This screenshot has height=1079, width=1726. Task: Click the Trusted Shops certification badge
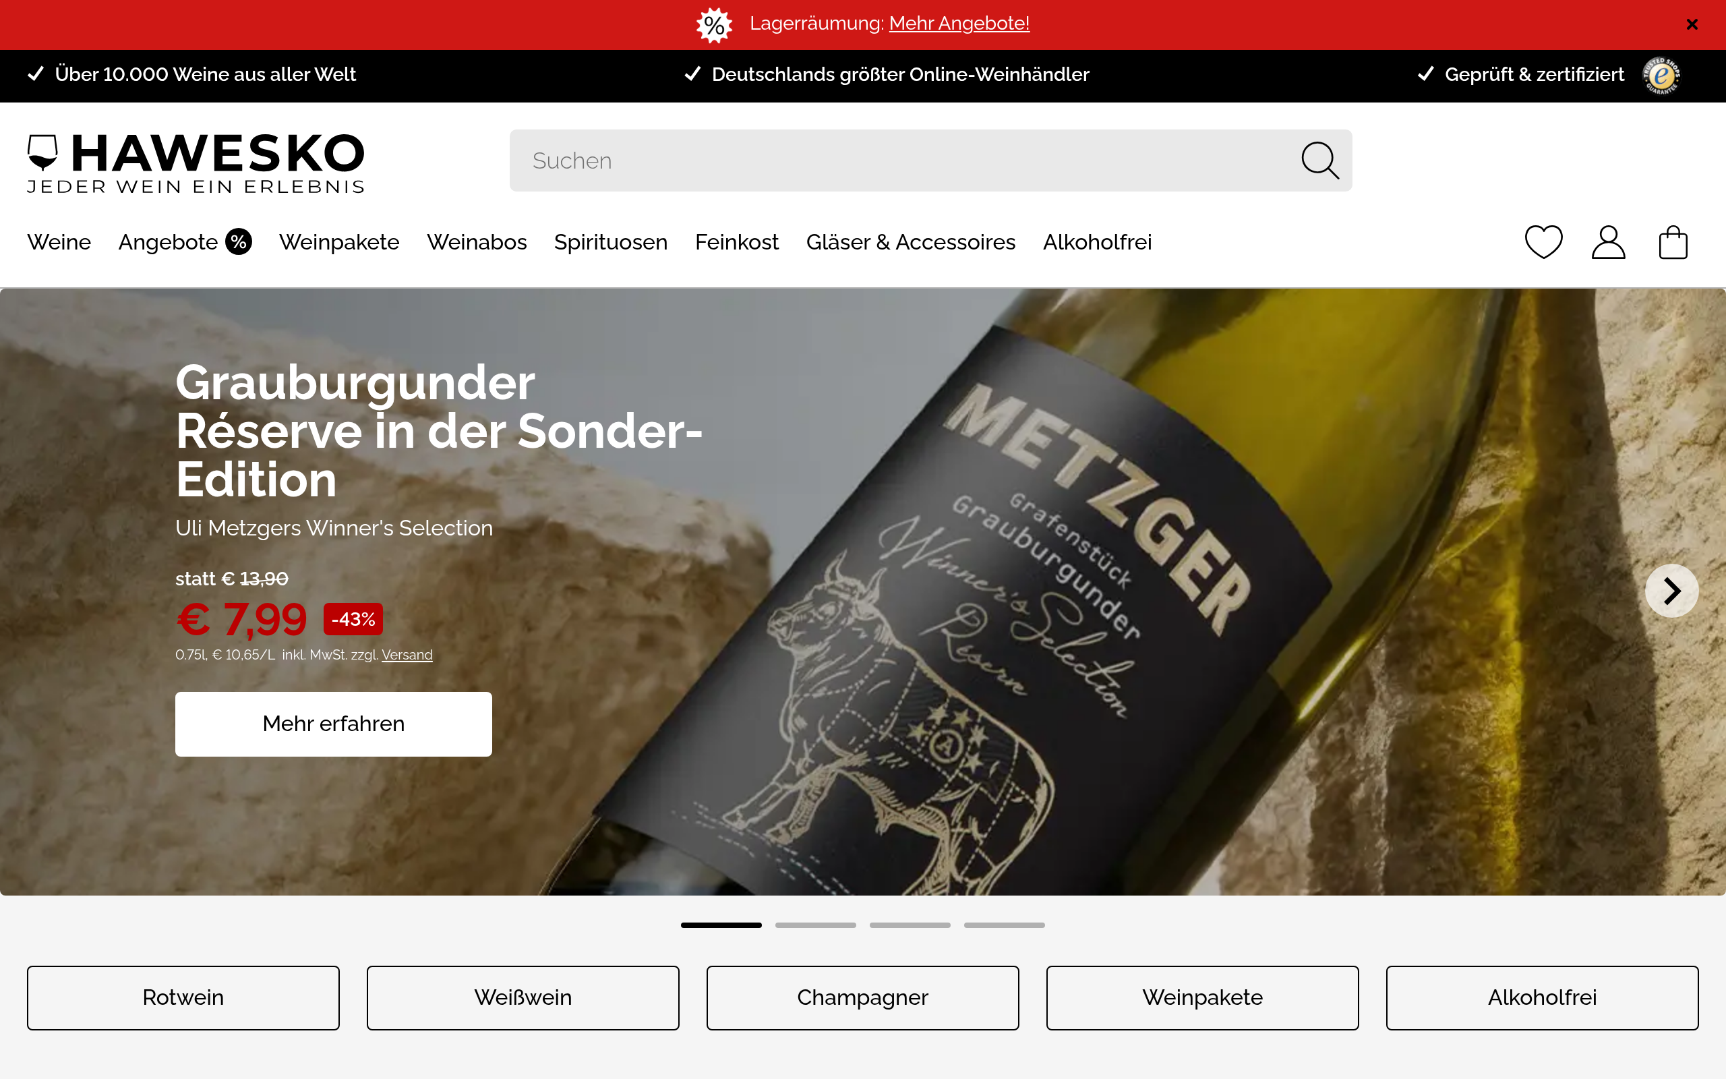point(1662,75)
